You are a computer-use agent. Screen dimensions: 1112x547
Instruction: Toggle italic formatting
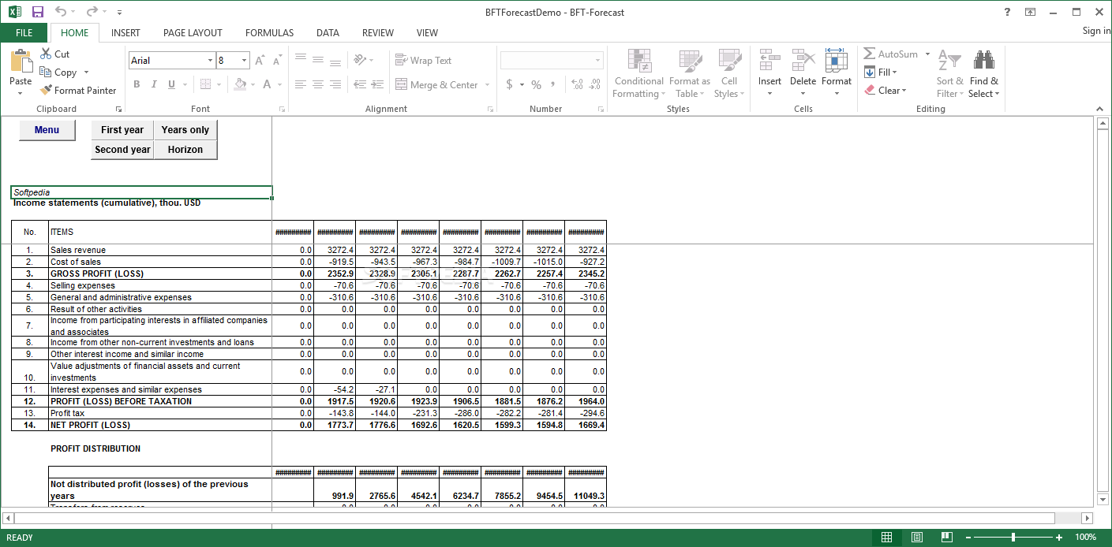(x=154, y=84)
